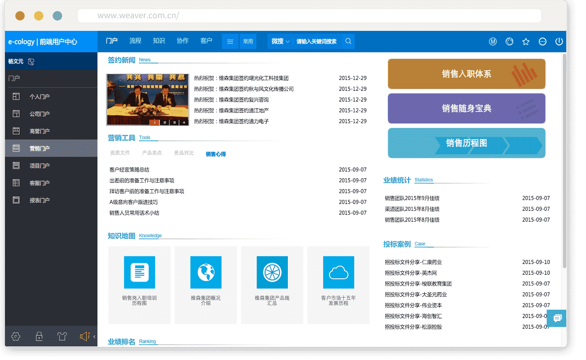Collapse the sidebar with the left chevron

94,337
